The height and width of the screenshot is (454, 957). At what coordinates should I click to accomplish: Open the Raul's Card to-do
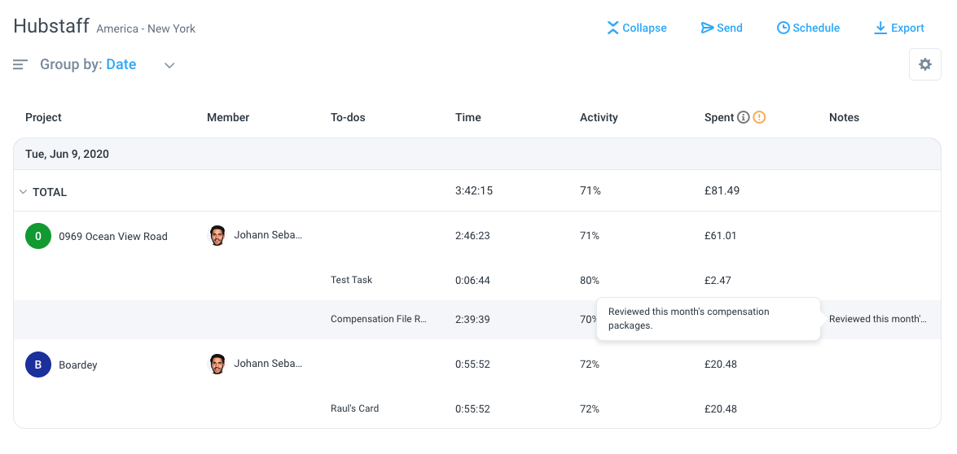(354, 408)
